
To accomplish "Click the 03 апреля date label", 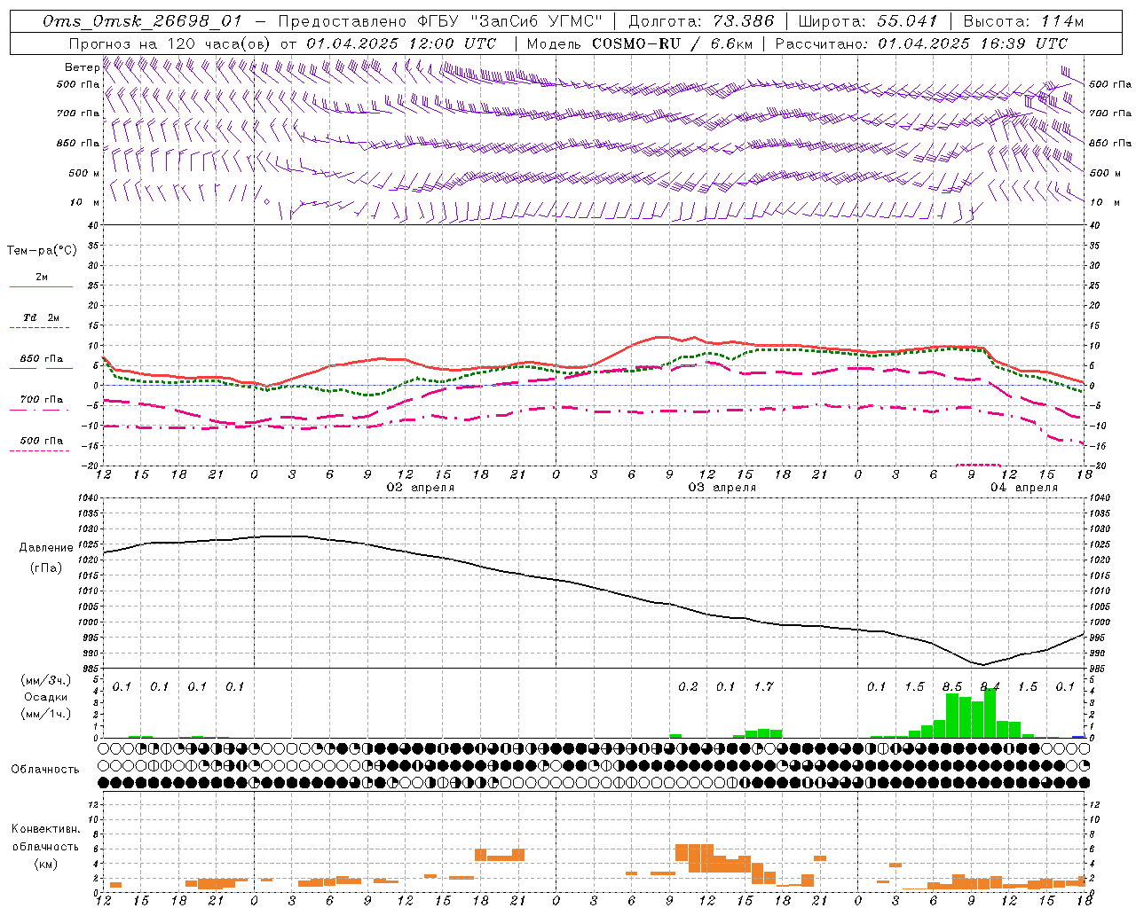I will pyautogui.click(x=722, y=488).
